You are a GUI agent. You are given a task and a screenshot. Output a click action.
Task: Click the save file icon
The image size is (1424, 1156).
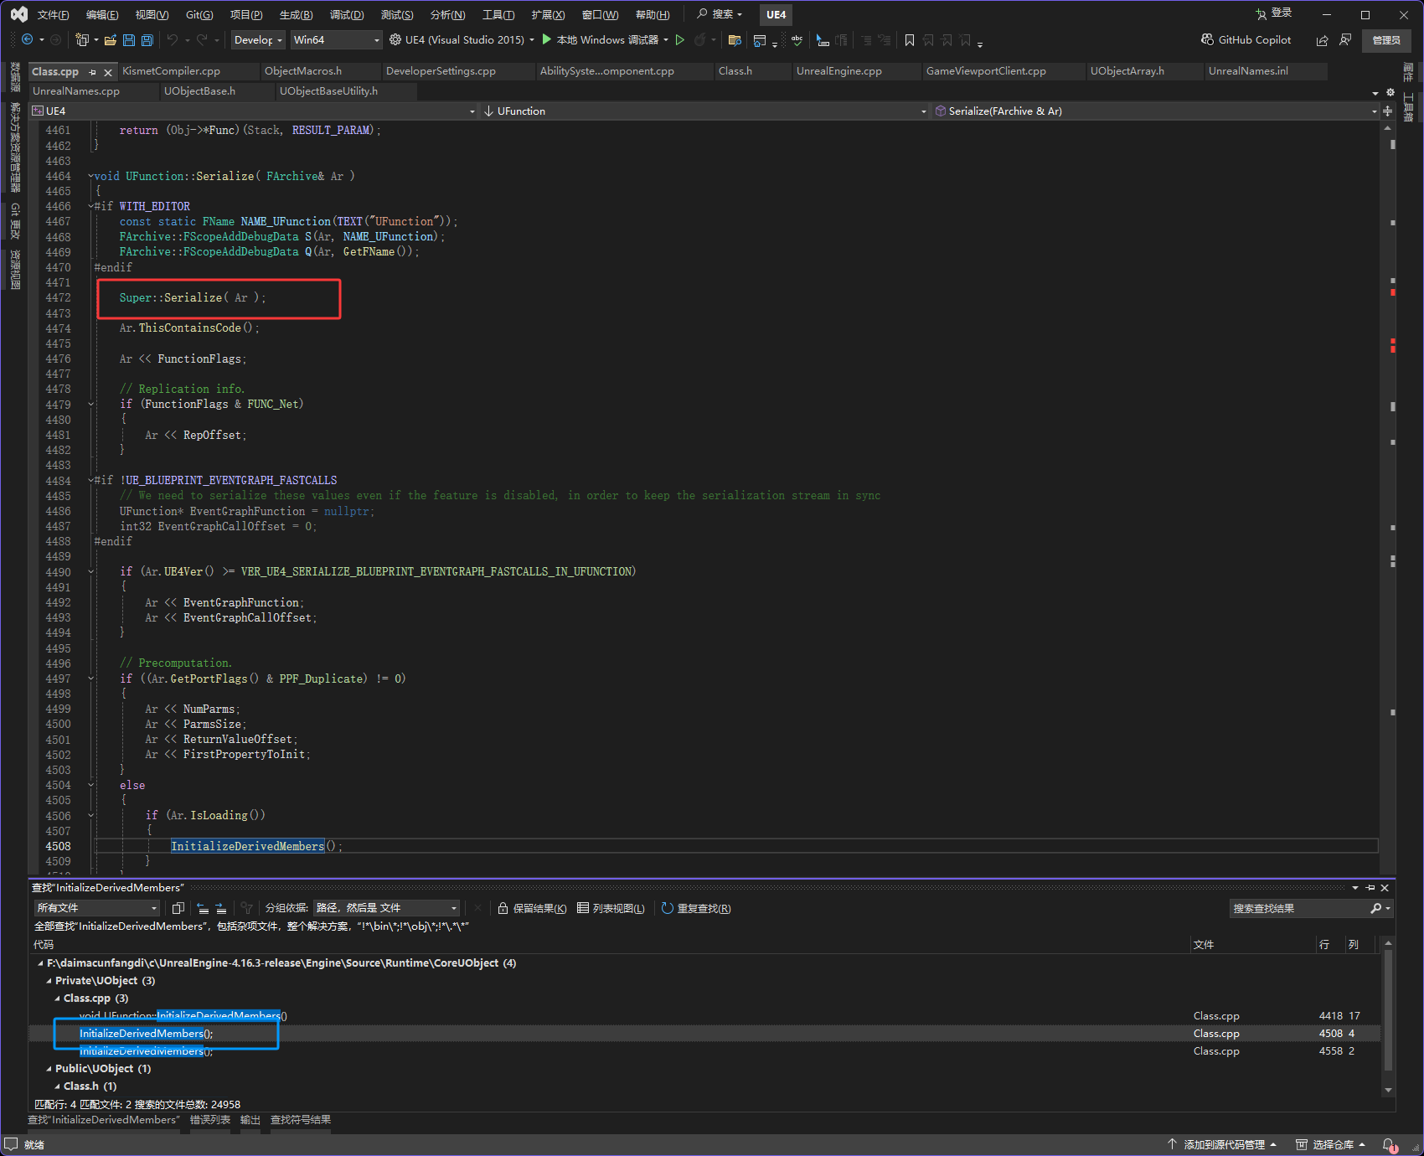click(129, 39)
